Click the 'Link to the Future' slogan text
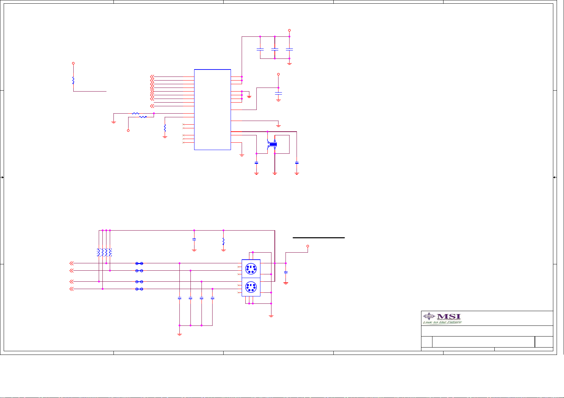Viewport: 564px width, 398px height. [x=442, y=322]
